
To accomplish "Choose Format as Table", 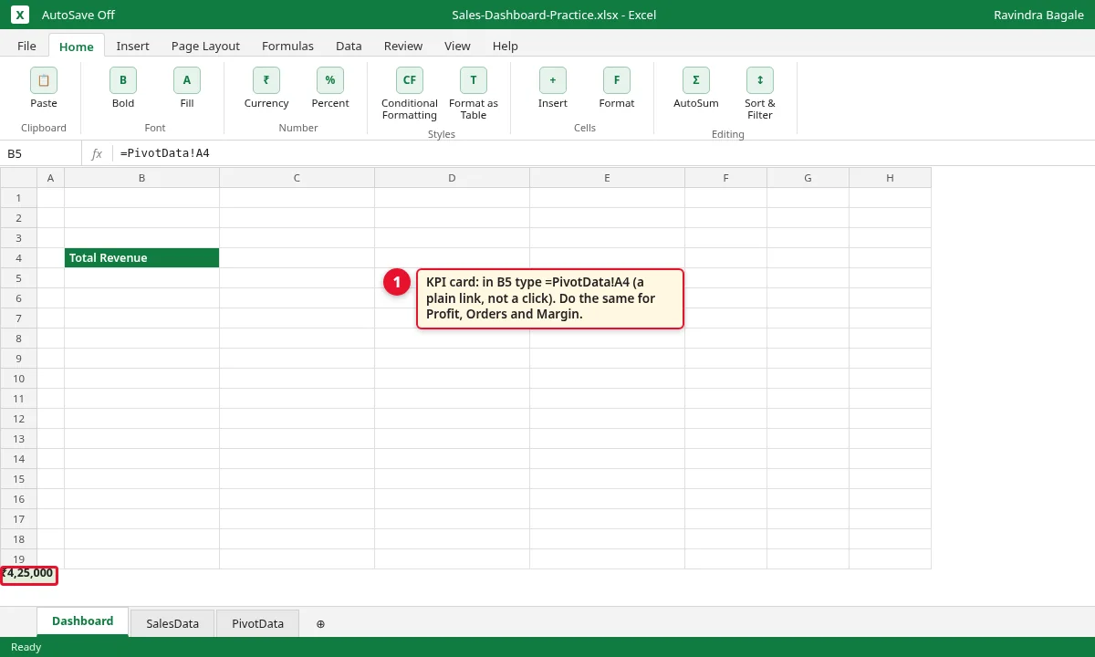I will [474, 80].
